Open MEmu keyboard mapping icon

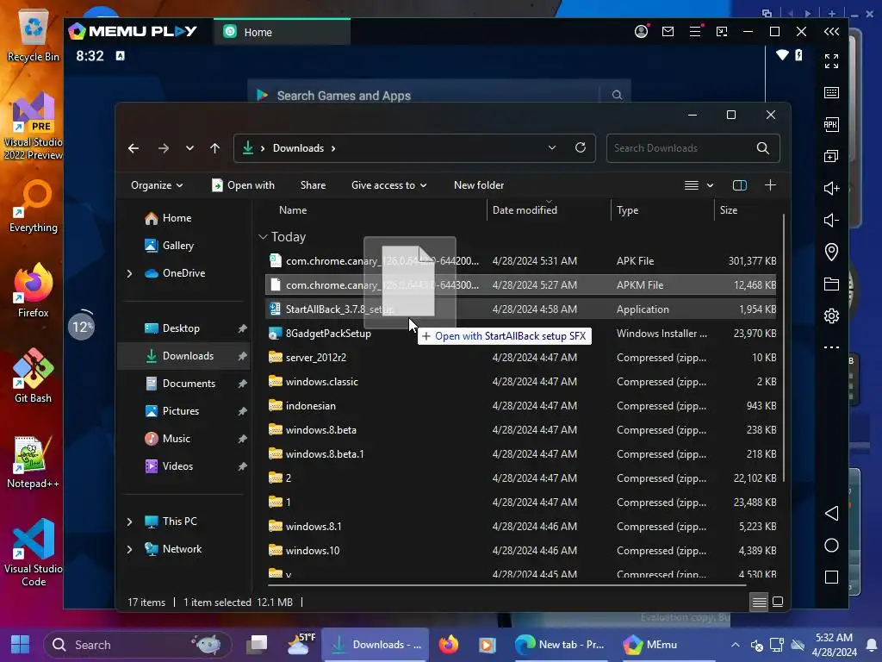point(831,93)
